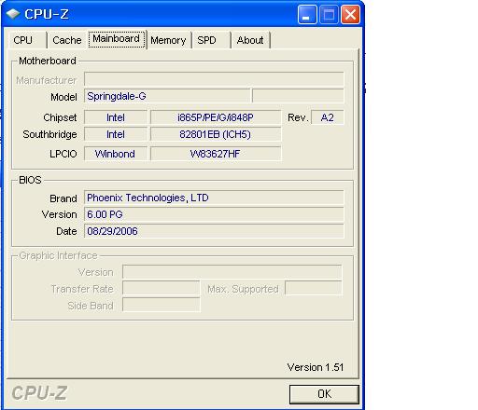Open the Memory tab

[168, 40]
